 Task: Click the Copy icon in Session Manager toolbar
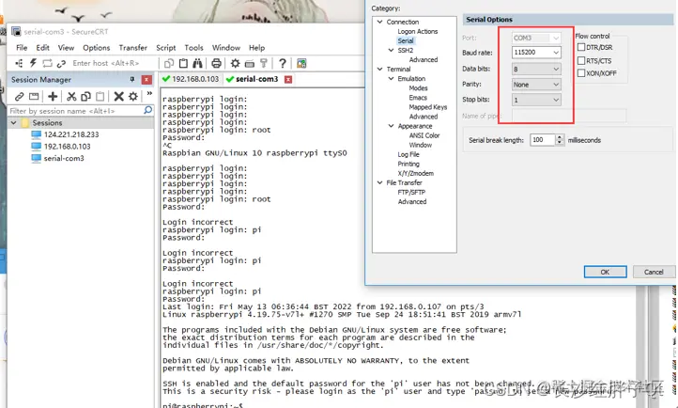[85, 96]
